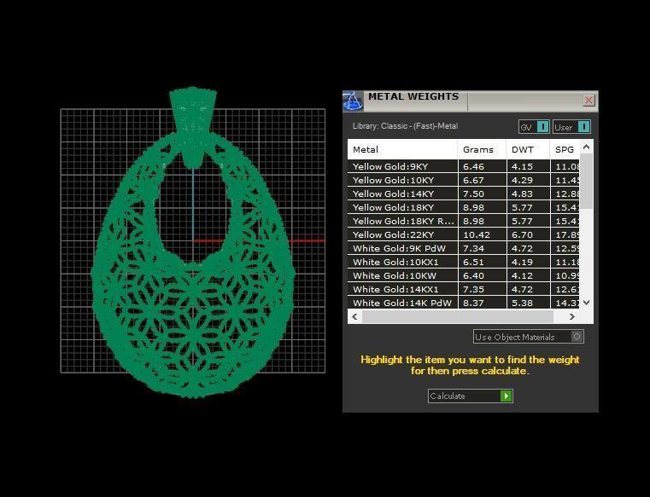Click the 6.70 DWT value
Image resolution: width=650 pixels, height=497 pixels.
tap(522, 234)
